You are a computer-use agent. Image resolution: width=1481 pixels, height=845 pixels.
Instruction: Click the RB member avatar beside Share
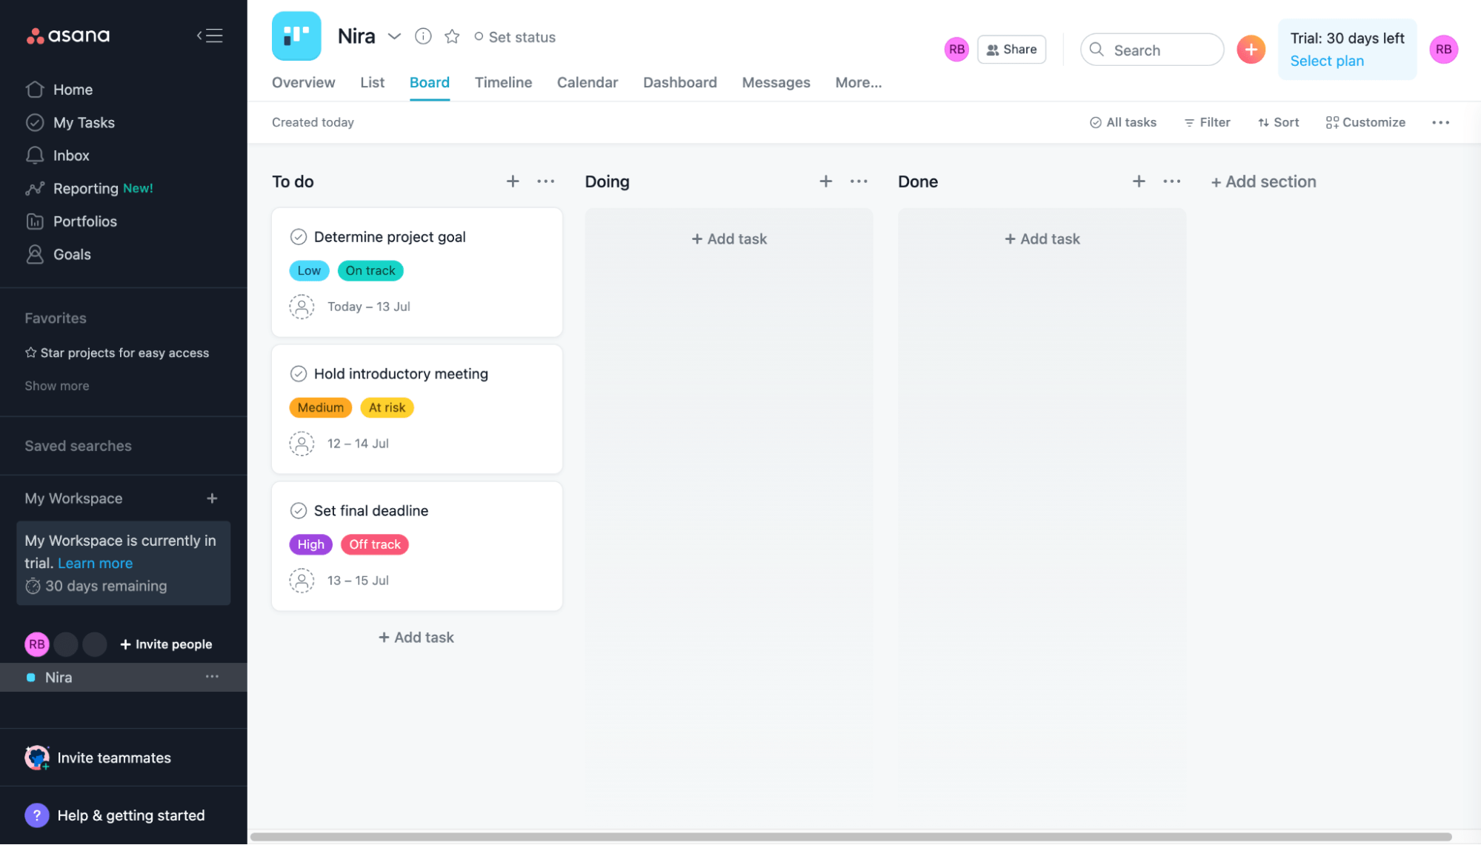(x=956, y=50)
